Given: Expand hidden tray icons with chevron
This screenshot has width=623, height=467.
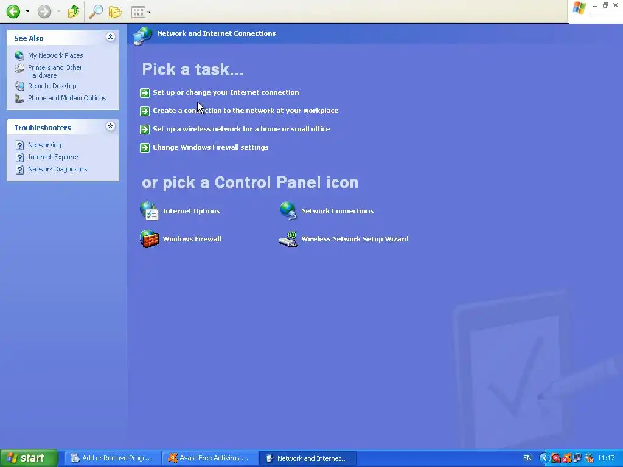Looking at the screenshot, I should (x=544, y=458).
